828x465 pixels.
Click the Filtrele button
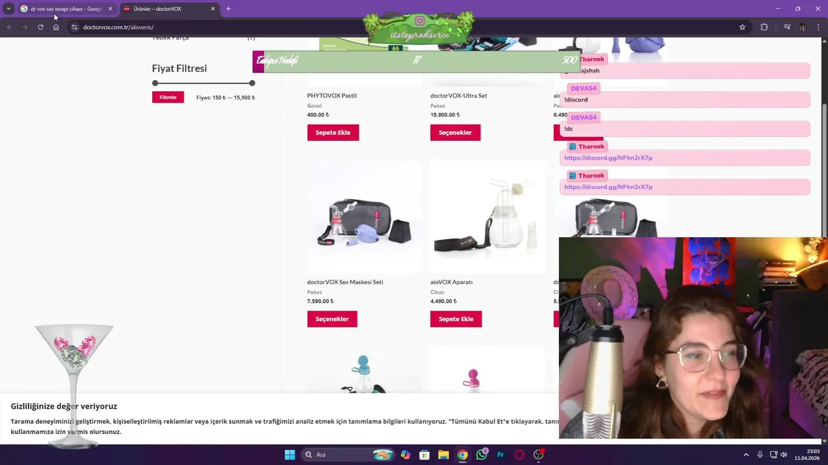coord(168,97)
